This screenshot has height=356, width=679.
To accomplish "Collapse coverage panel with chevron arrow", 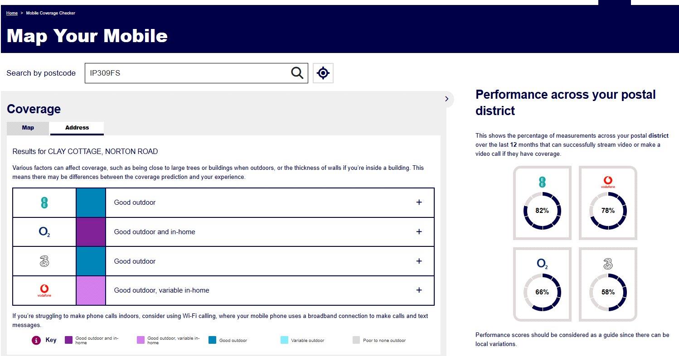I will pyautogui.click(x=446, y=99).
